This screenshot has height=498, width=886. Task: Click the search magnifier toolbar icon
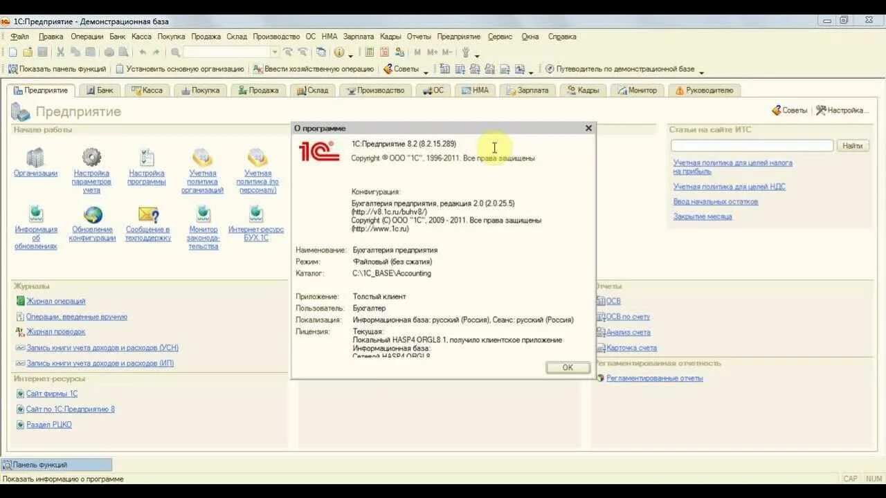tap(176, 53)
